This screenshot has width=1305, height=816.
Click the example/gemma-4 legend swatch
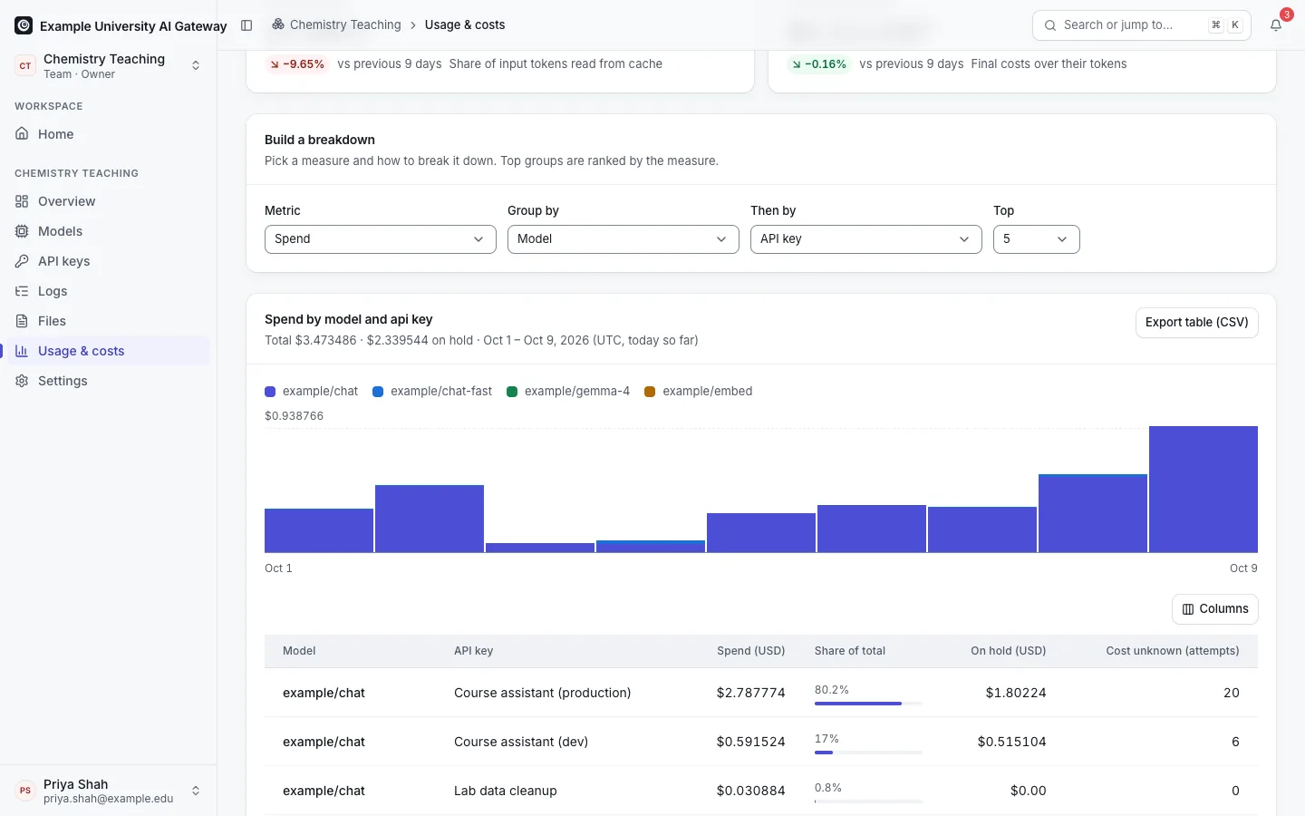click(x=512, y=392)
